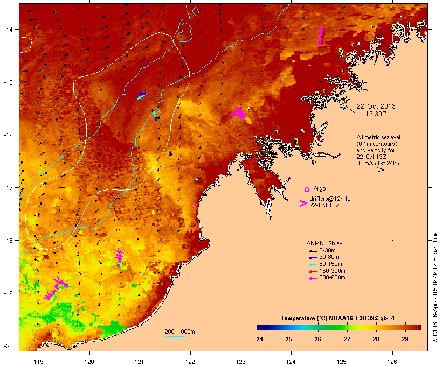
Task: Click the latitude axis label -16
Action: click(x=8, y=135)
